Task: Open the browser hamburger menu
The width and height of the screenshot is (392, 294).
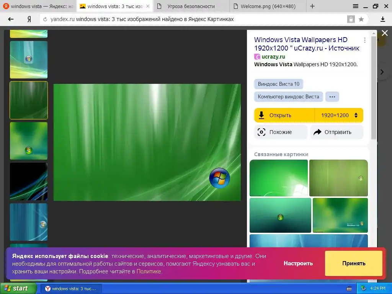Action: (x=356, y=6)
